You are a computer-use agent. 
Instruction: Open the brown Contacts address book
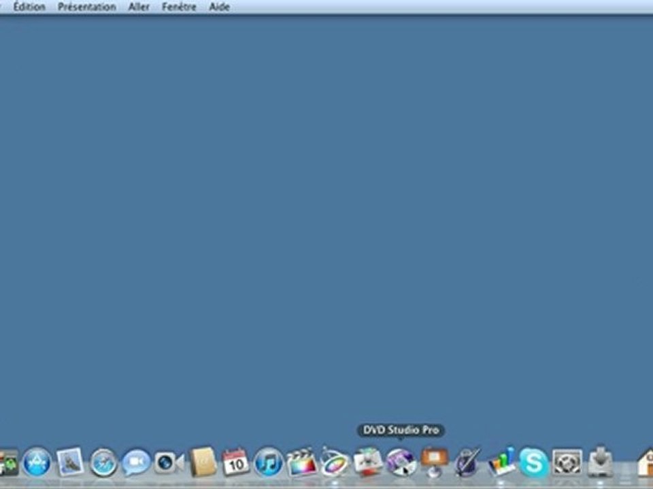click(x=203, y=462)
